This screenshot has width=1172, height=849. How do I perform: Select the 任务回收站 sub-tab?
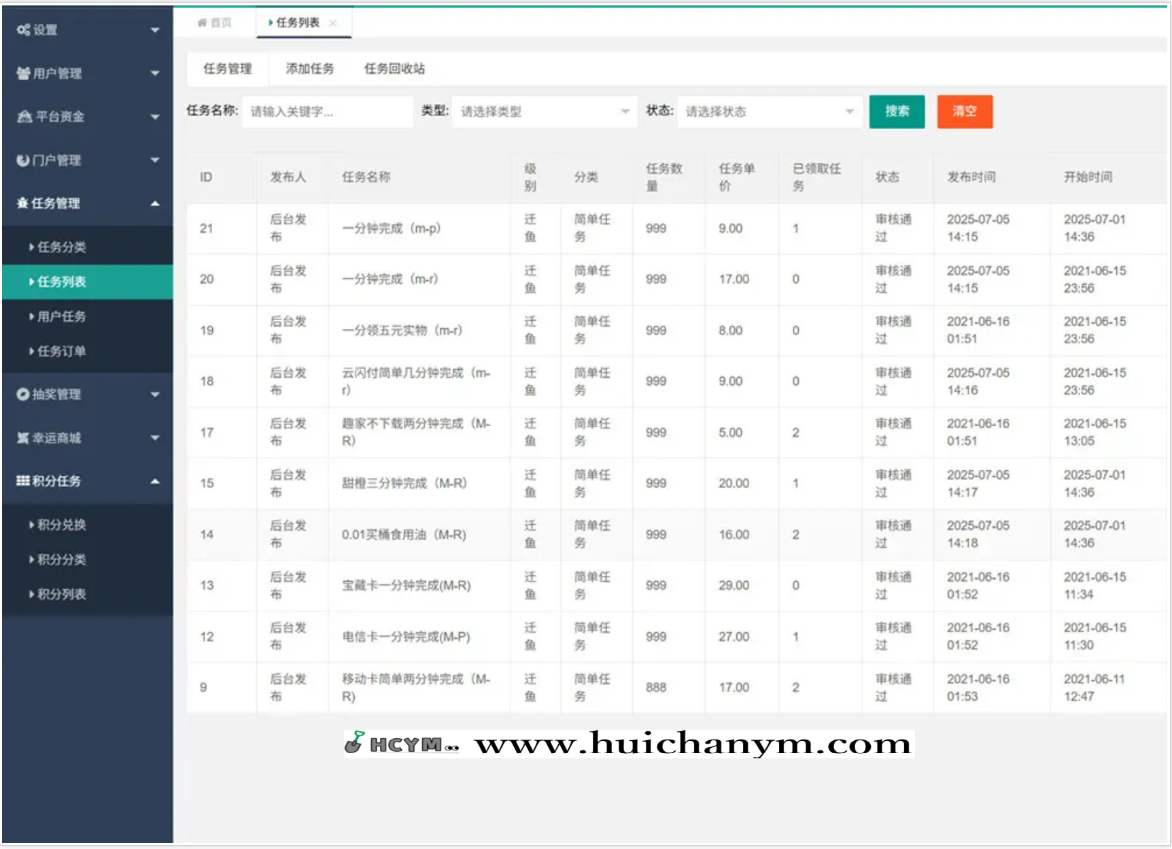[394, 69]
